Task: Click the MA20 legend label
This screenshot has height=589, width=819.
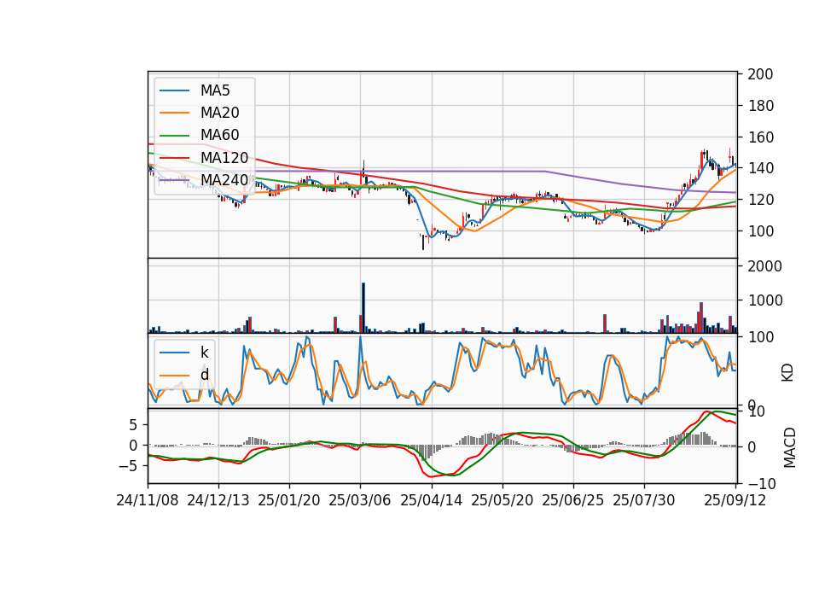Action: [219, 113]
